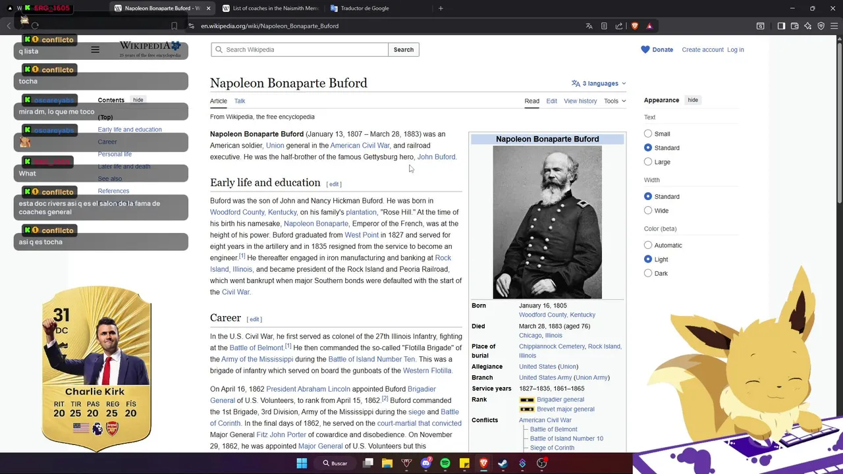Open Sticky Notes from the taskbar

[464, 463]
